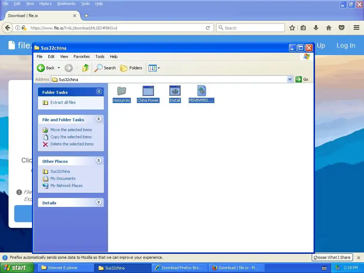Bookmark this page with the star icon
Viewport: 364px width, 273px height.
coord(292,28)
